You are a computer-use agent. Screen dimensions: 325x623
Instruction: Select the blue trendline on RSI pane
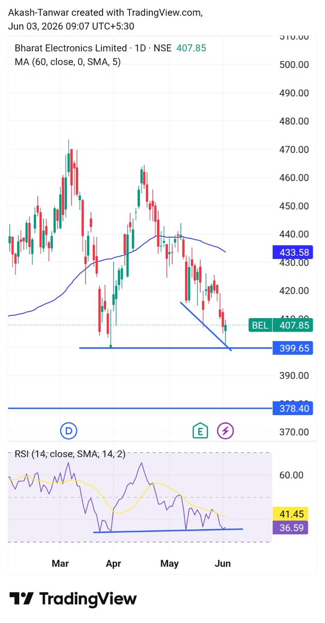click(x=168, y=531)
